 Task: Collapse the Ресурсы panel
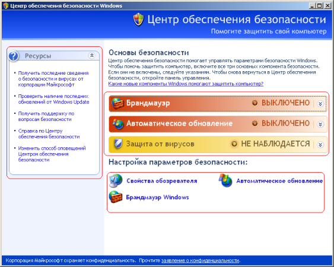point(92,56)
